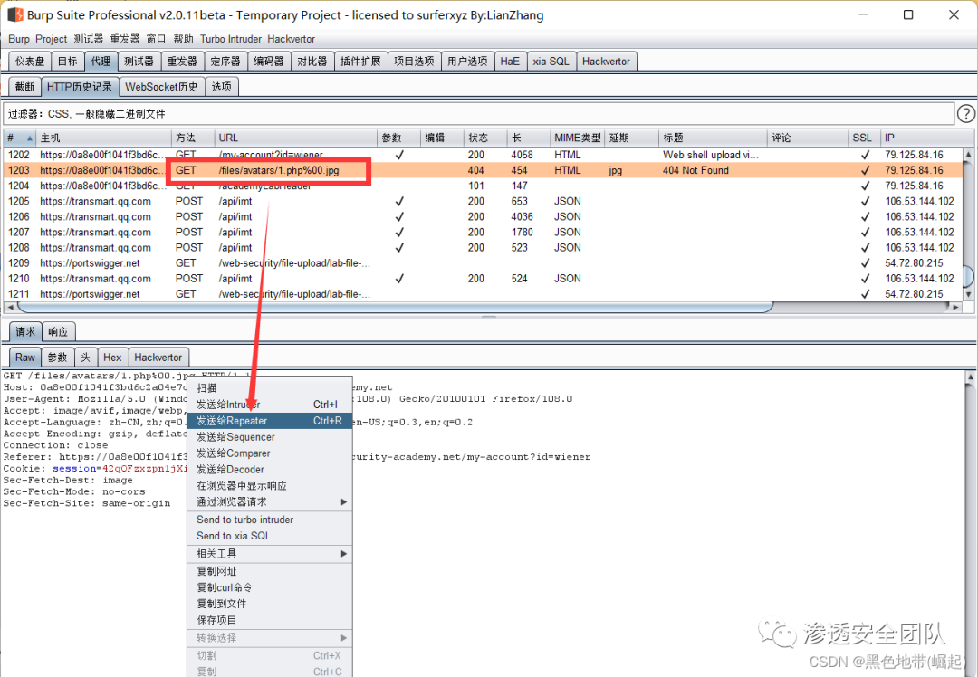Switch to the 重发器 main tab
The image size is (978, 677).
coord(182,61)
